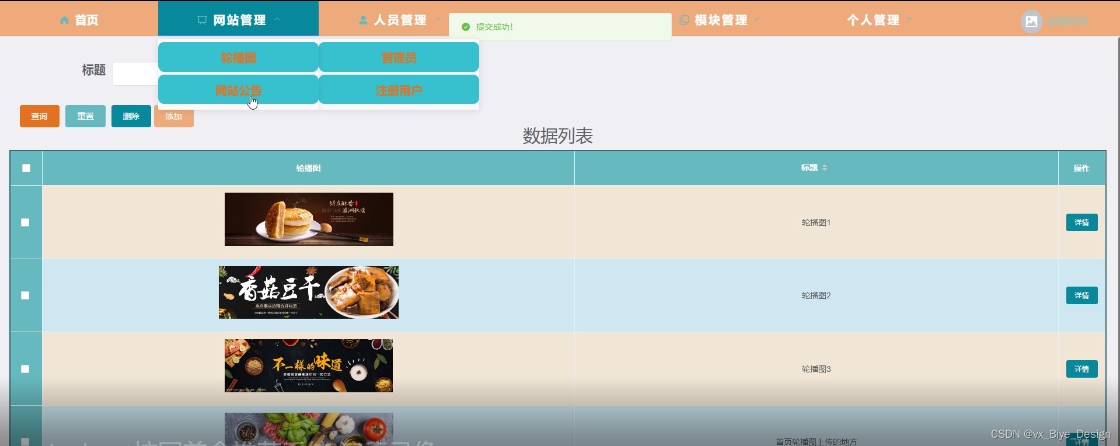Click the 操作 column header
The image size is (1120, 446).
pyautogui.click(x=1081, y=168)
